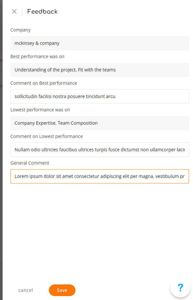Click the Comment on Lowest performance label
Viewport: 193px width, 300px height.
[x=46, y=136]
